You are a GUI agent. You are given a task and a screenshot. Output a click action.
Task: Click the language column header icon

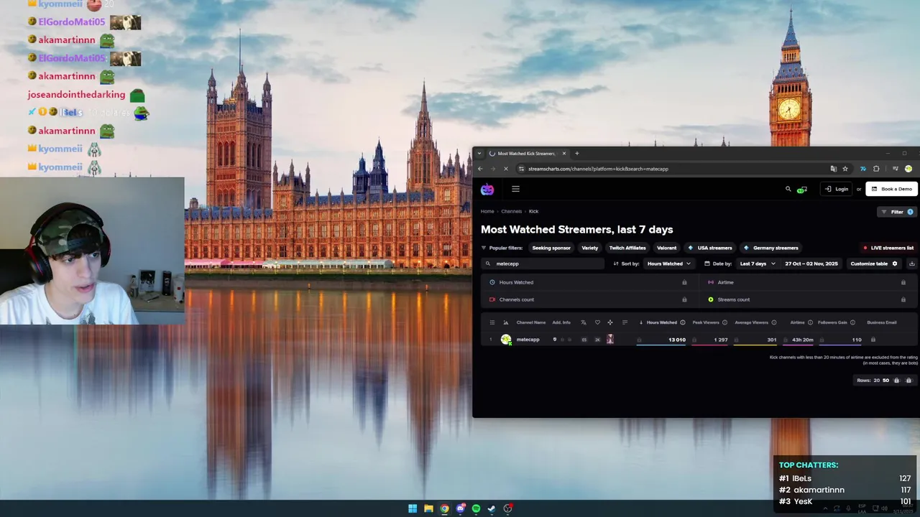pyautogui.click(x=583, y=322)
